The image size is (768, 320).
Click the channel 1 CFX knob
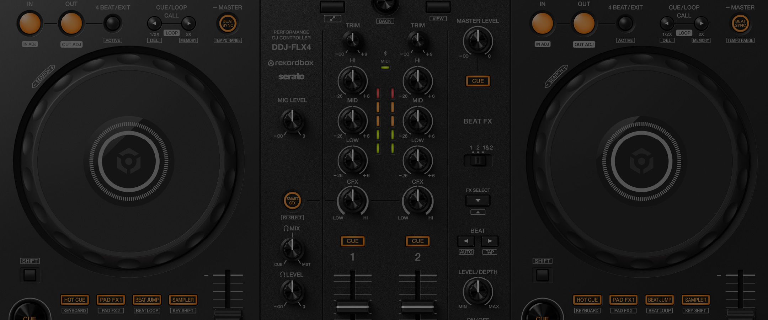(353, 201)
